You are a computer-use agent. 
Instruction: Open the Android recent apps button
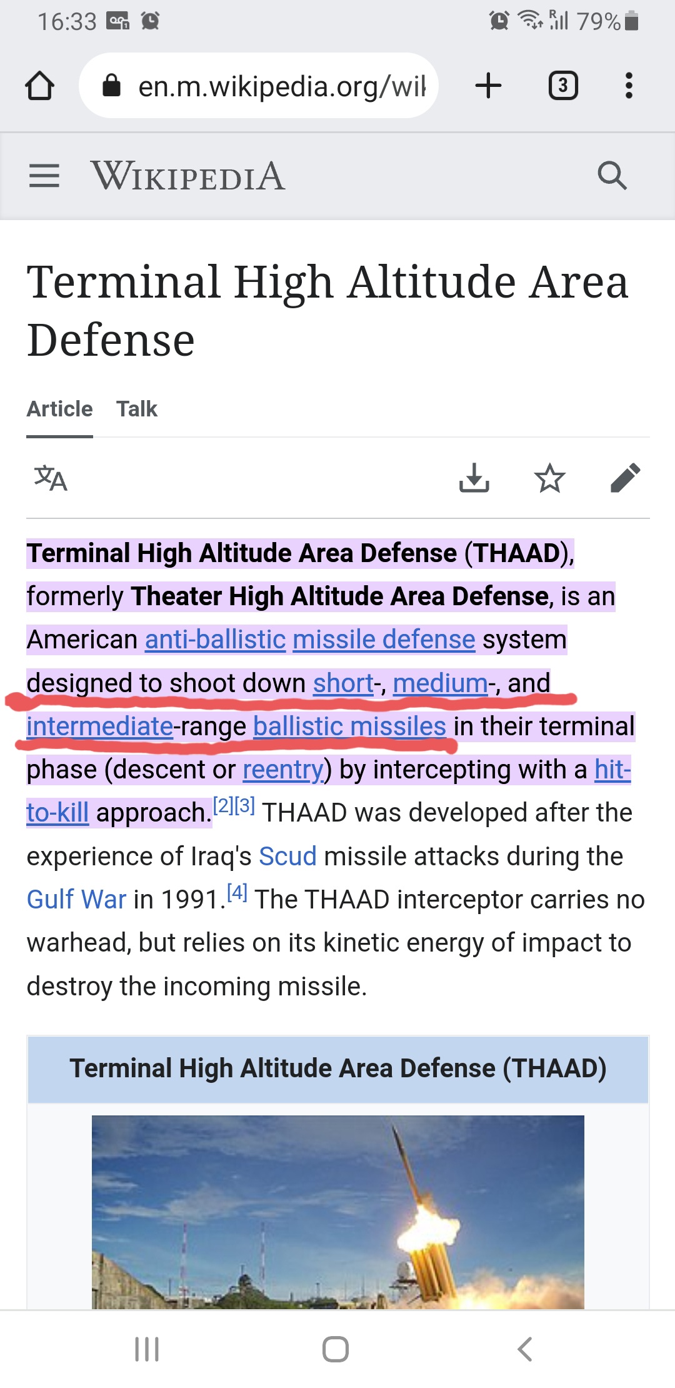[x=147, y=1349]
